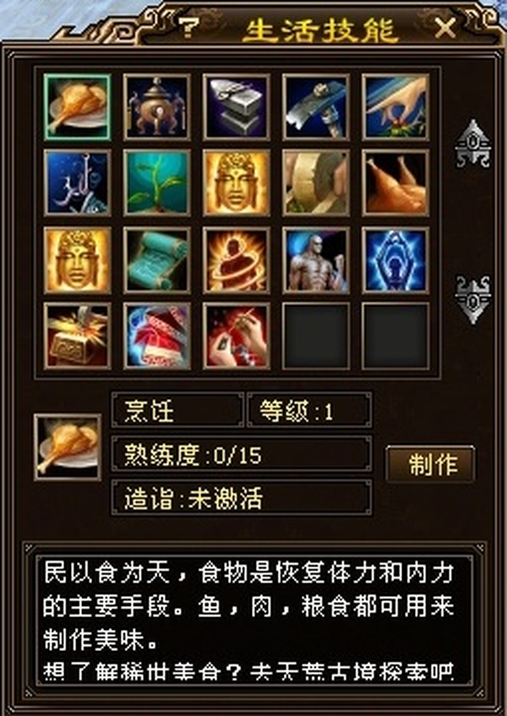Select the bronze alchemy cauldron skill icon
The width and height of the screenshot is (507, 716).
pyautogui.click(x=156, y=107)
